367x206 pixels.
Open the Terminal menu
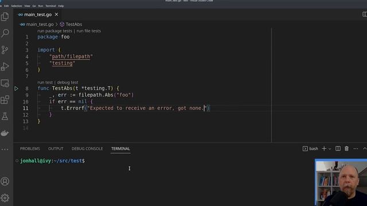point(50,6)
